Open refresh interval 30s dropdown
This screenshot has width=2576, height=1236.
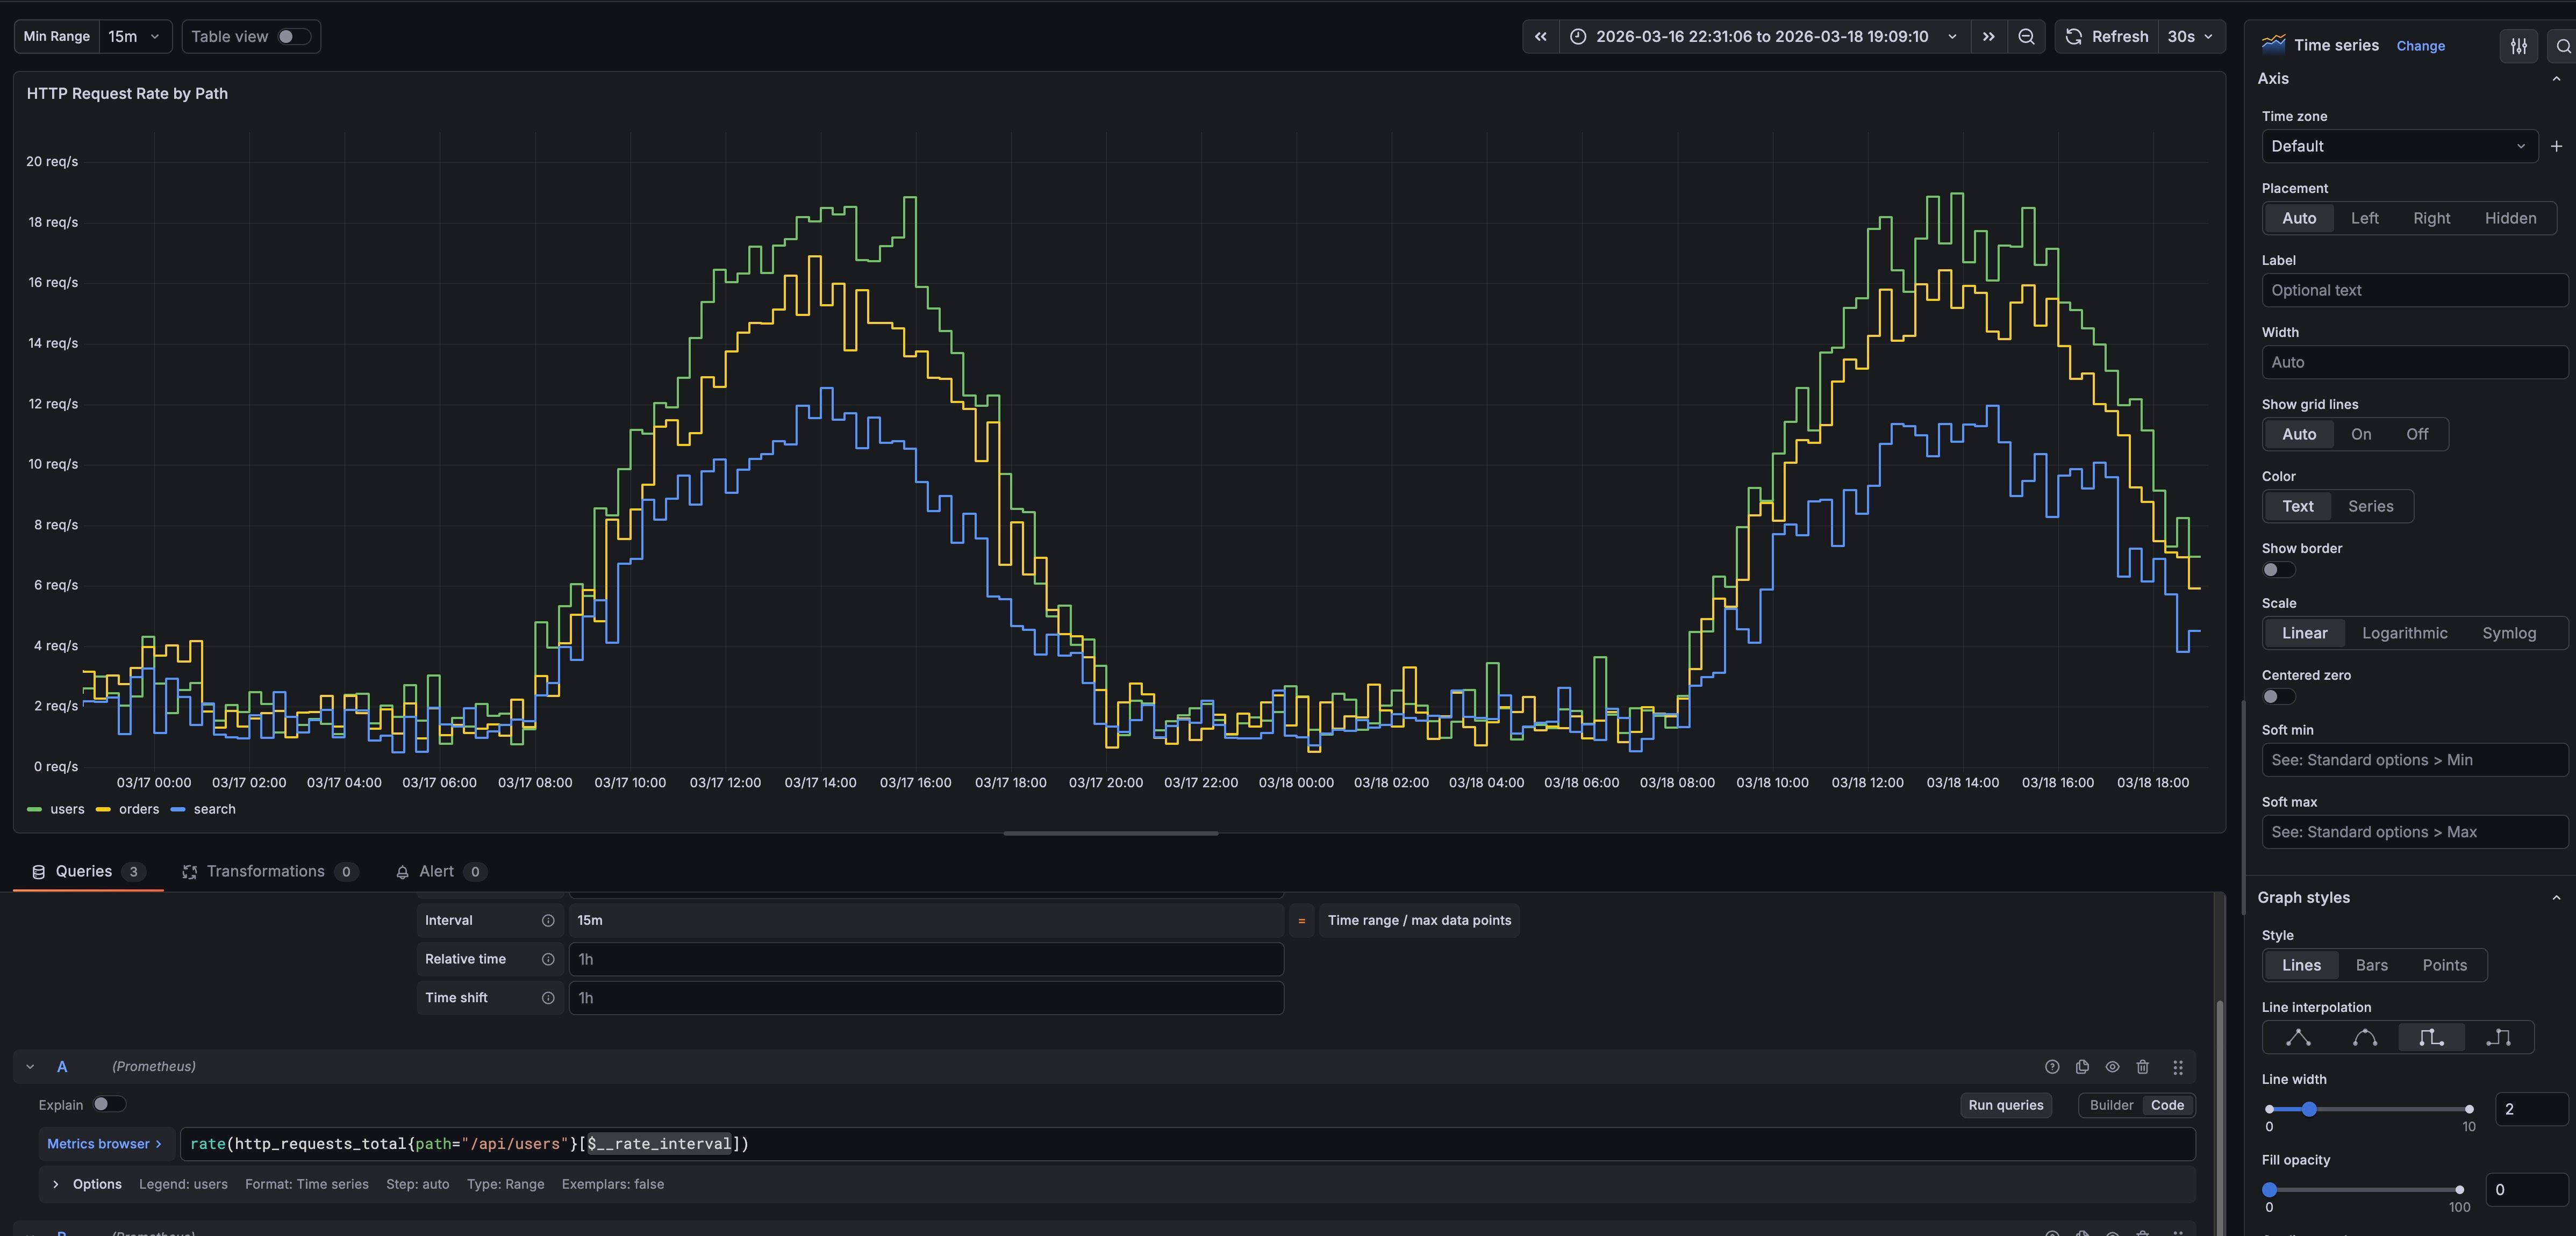pos(2190,37)
